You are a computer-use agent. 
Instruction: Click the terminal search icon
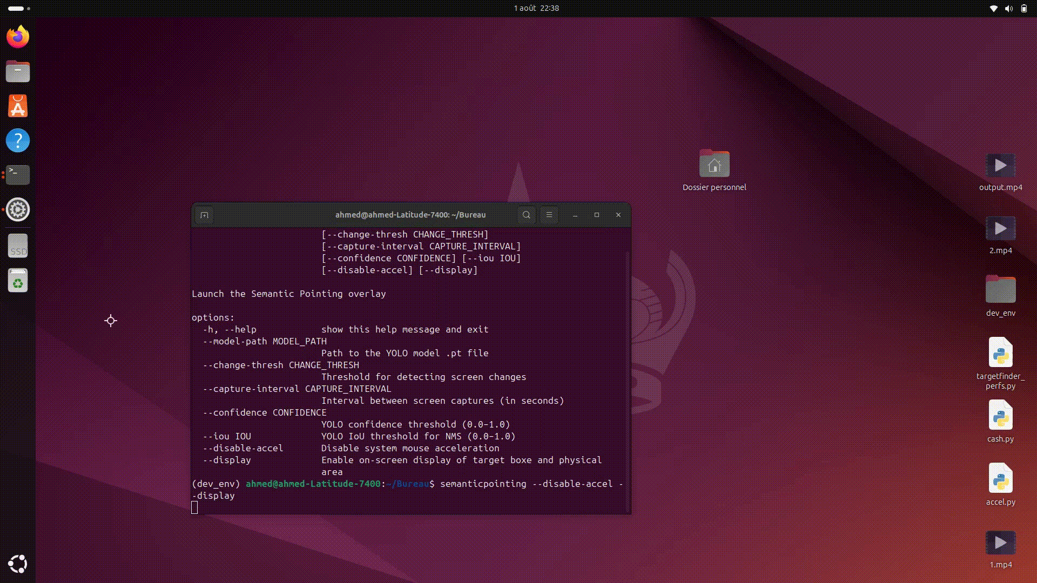coord(526,215)
